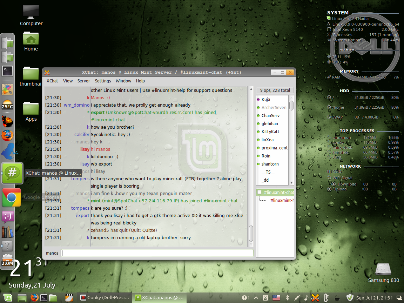Open the fiery cat icon in the dock

[7, 121]
